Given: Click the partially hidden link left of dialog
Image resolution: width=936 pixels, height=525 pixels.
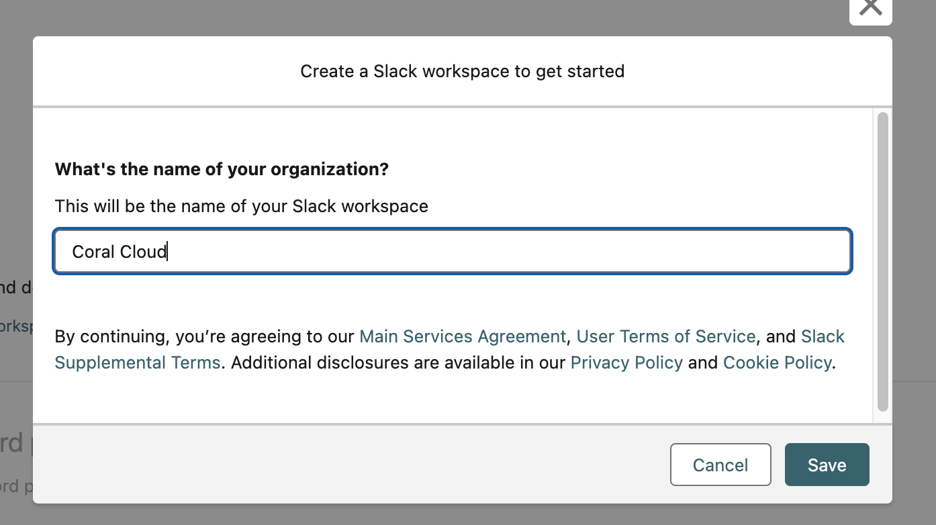Looking at the screenshot, I should click(16, 326).
